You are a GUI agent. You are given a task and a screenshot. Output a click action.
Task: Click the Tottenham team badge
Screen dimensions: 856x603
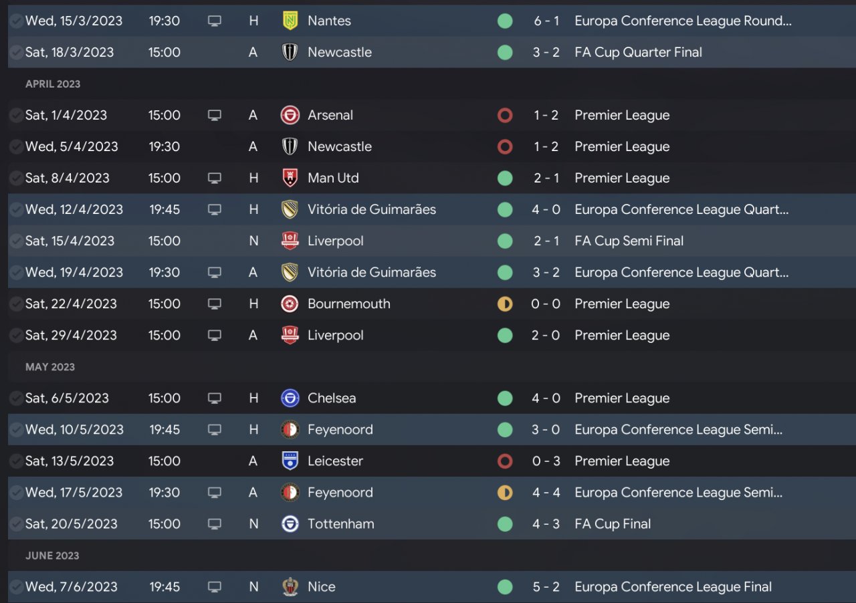pos(290,524)
